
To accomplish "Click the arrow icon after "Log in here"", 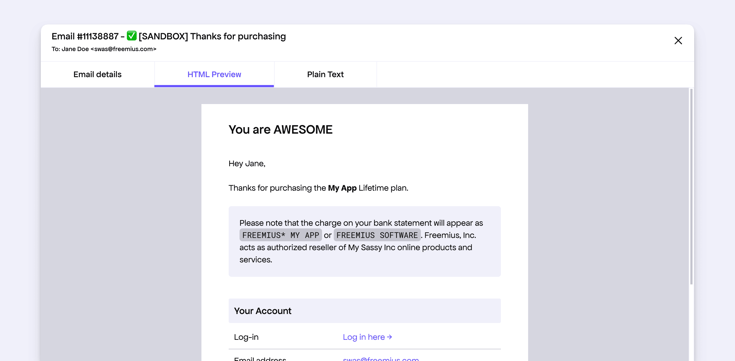I will pos(390,337).
